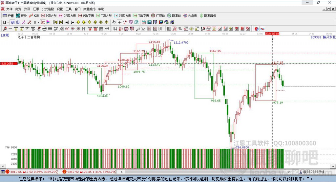Viewport: 336px width, 182px height.
Task: Open the calculator icon
Action: pos(149,22)
